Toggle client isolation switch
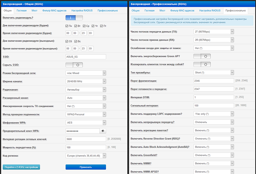 click(202, 64)
